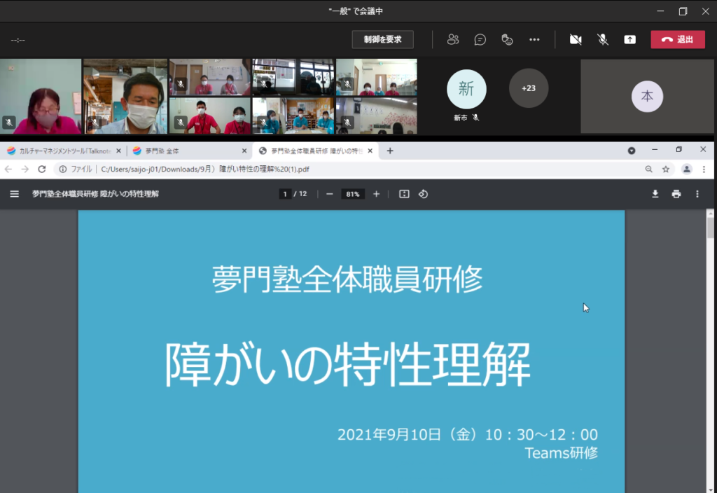Leave the meeting with the 退出 button
This screenshot has height=493, width=717.
[677, 39]
